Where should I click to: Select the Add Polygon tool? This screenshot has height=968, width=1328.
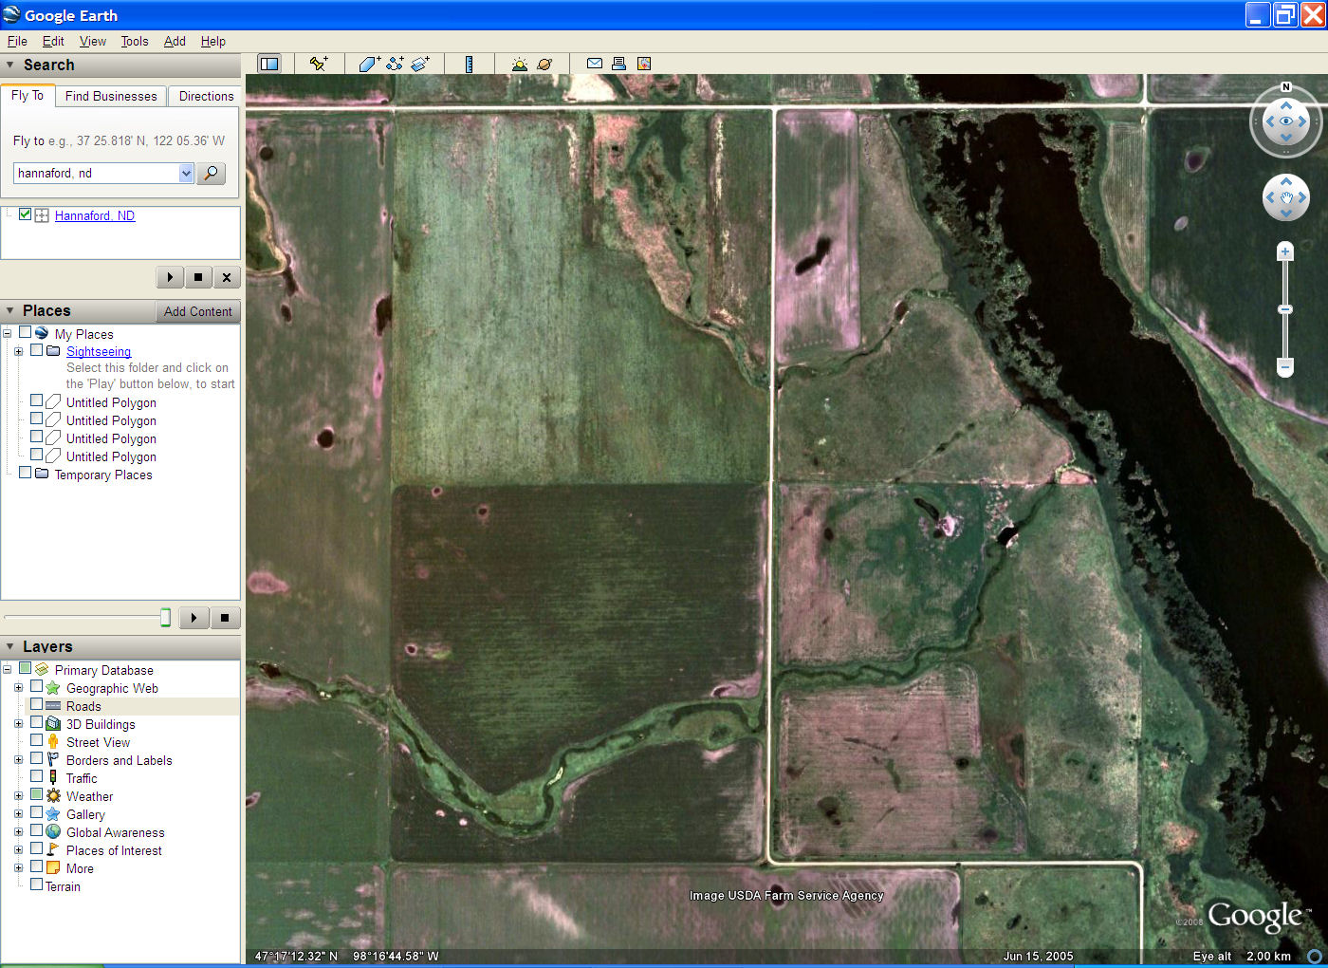coord(370,64)
